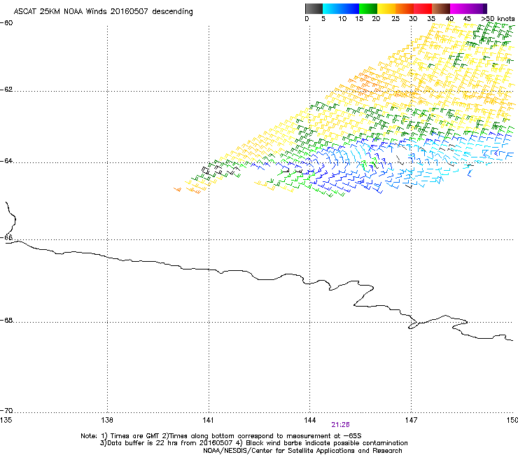The image size is (518, 455).
Task: Click the latitude label '-70'
Action: 6,411
